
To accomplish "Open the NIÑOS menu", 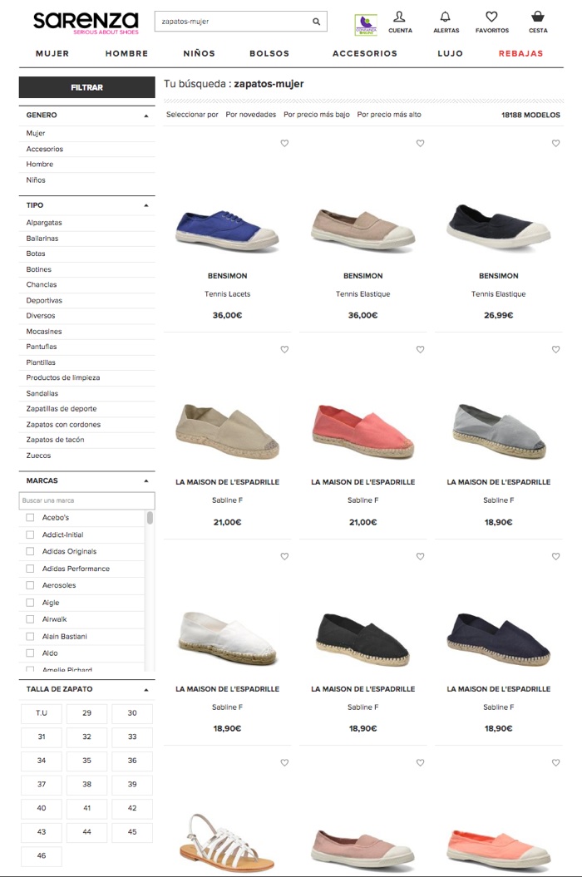I will click(200, 54).
